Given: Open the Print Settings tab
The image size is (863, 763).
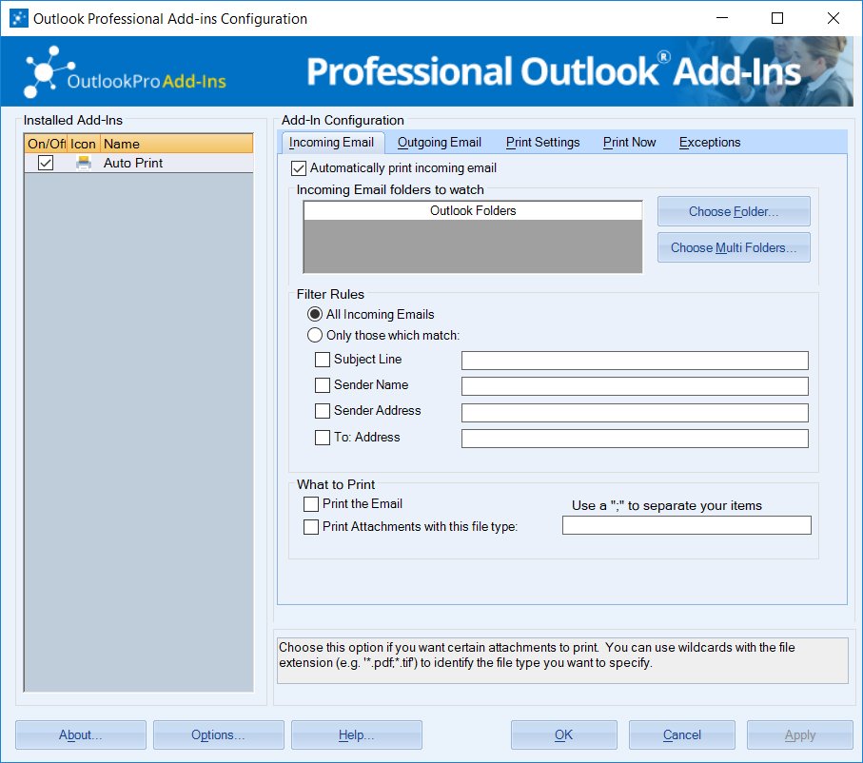Looking at the screenshot, I should click(x=542, y=143).
